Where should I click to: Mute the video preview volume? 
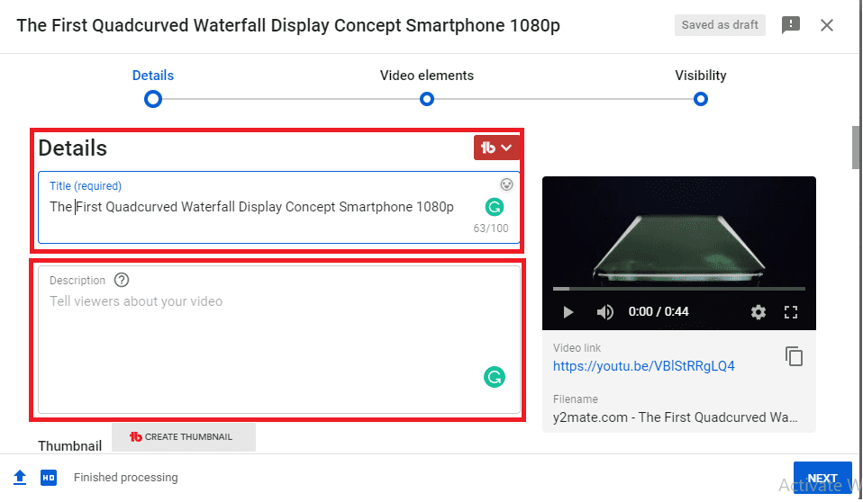point(605,312)
